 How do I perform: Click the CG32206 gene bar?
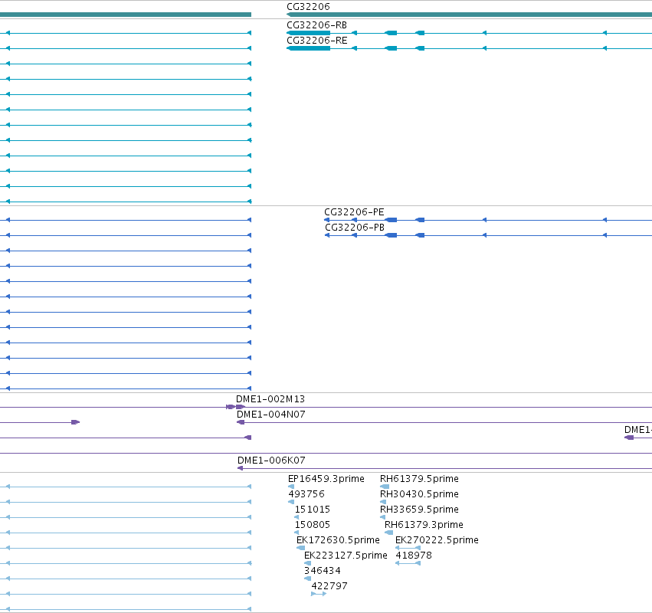(469, 15)
